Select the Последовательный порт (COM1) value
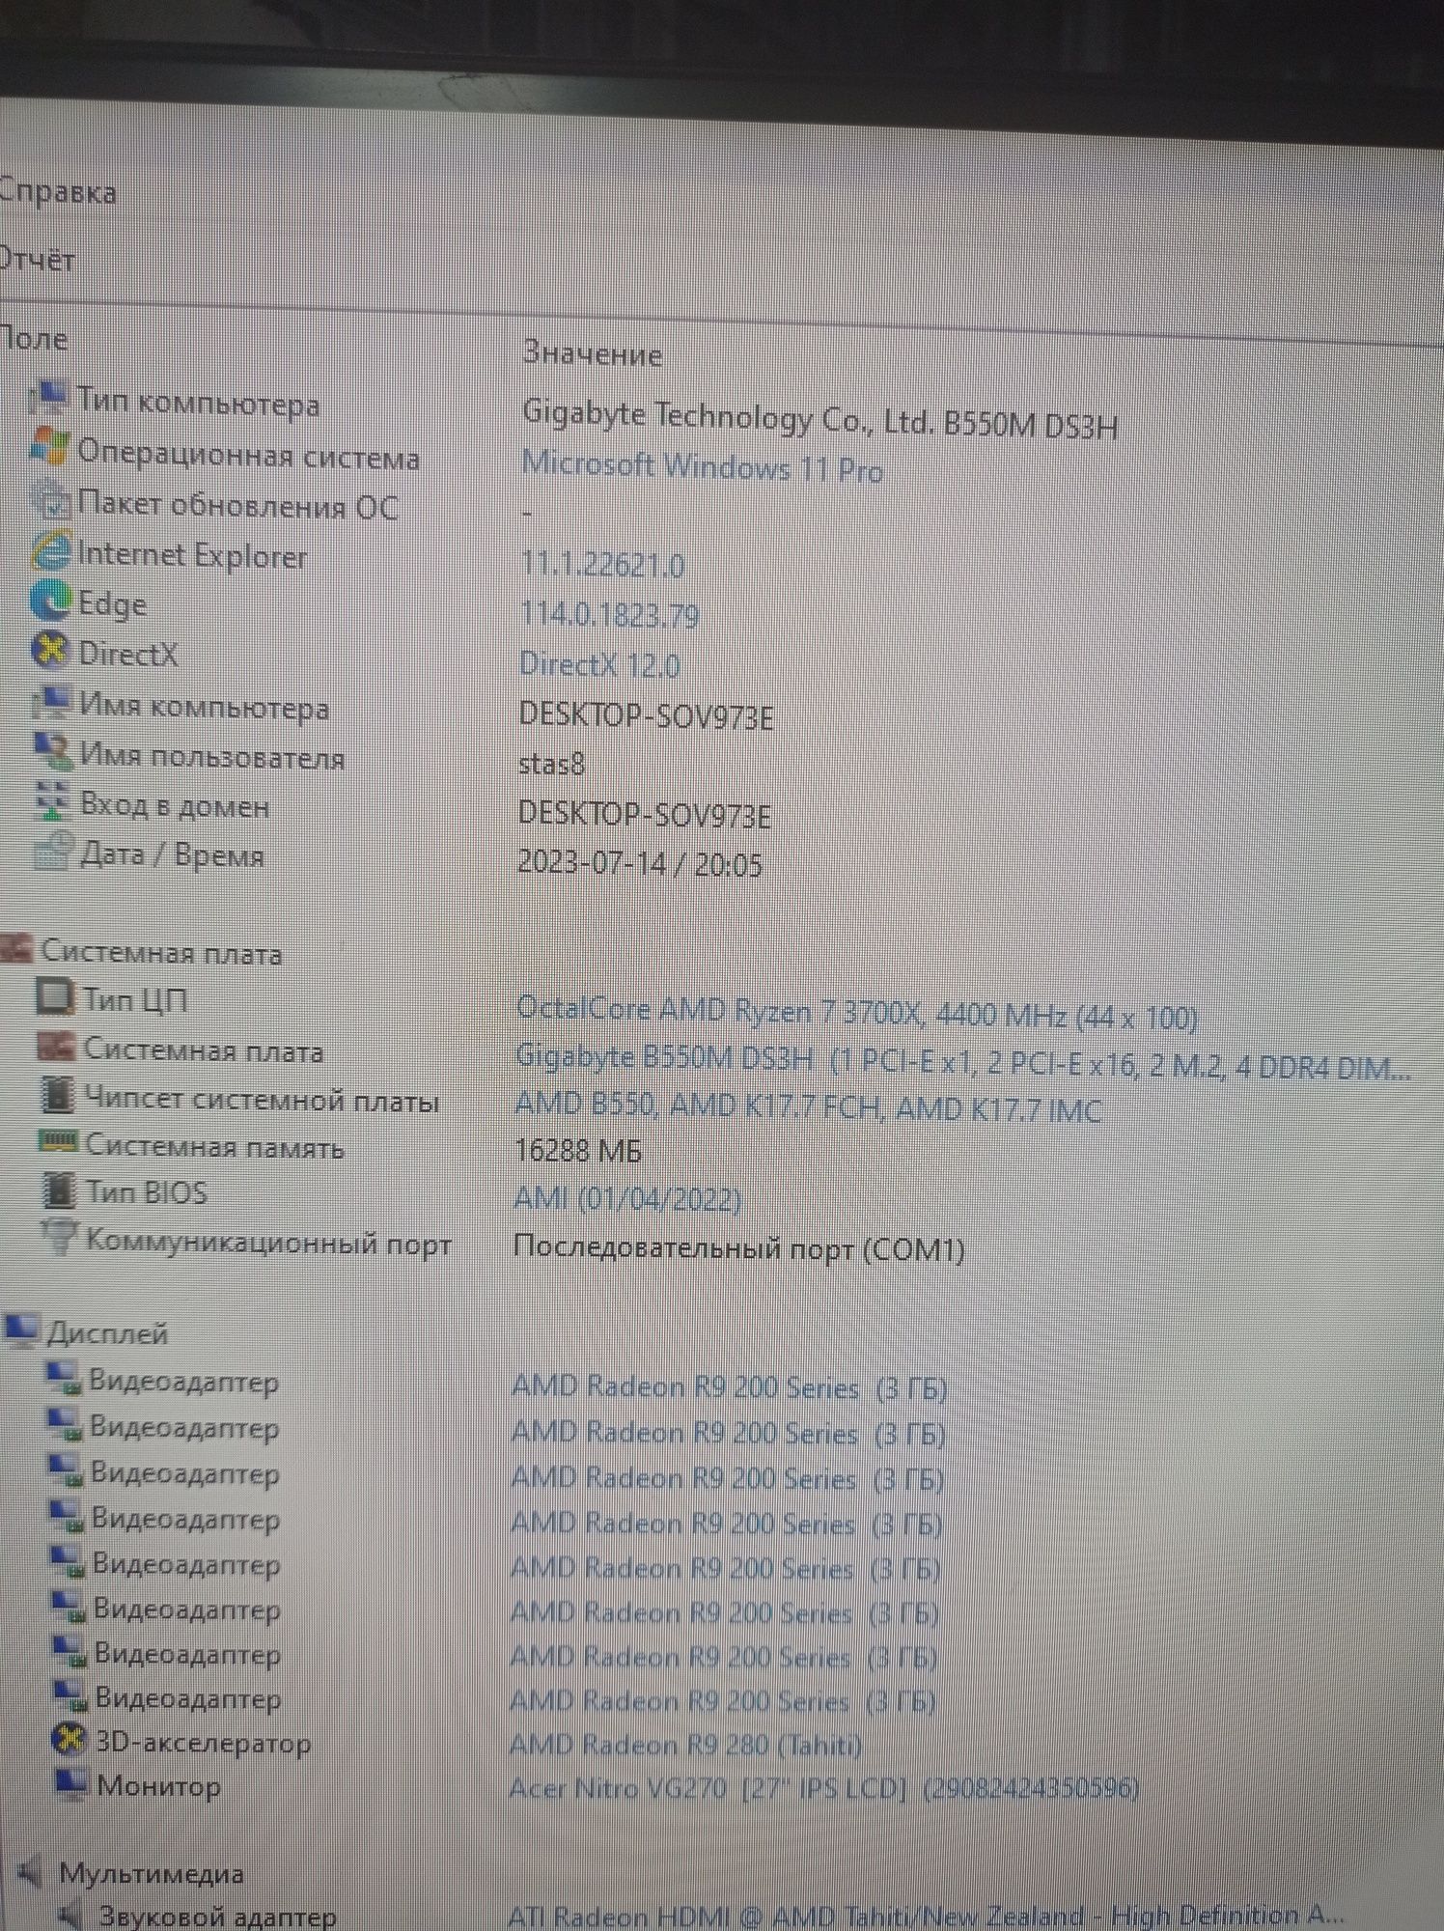The height and width of the screenshot is (1931, 1444). pos(738,1248)
